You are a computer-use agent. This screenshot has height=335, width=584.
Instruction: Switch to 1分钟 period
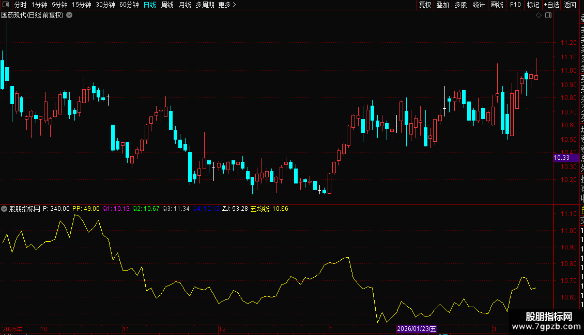tap(39, 5)
